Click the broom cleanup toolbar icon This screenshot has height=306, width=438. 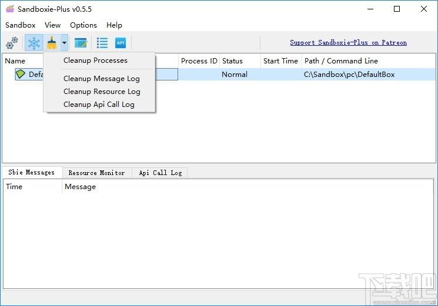pos(52,43)
